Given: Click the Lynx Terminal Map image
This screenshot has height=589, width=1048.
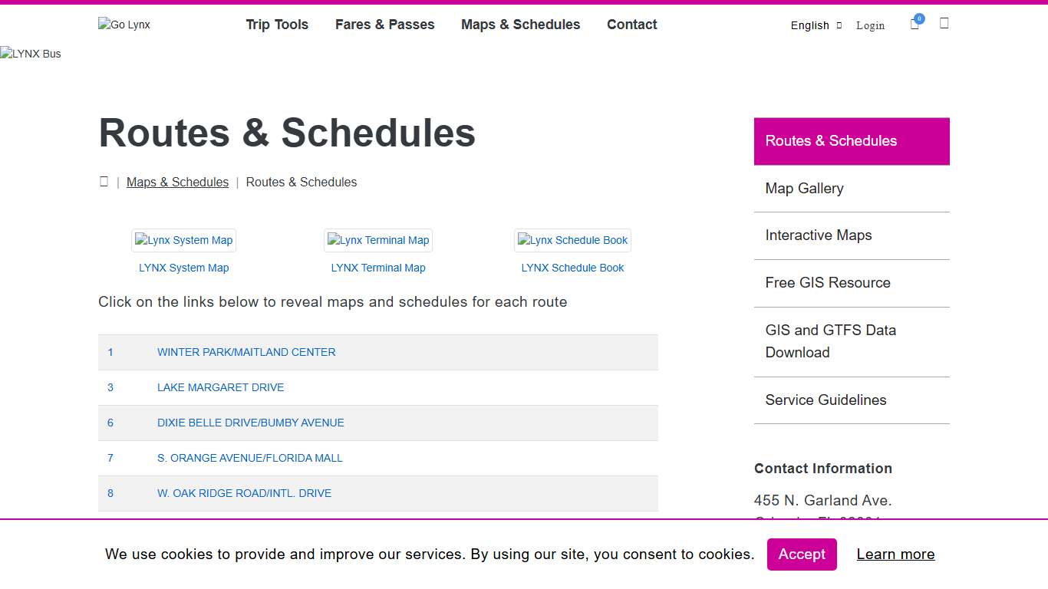Looking at the screenshot, I should 377,240.
